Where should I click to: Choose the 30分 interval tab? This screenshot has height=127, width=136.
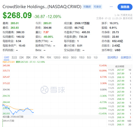tap(74, 57)
